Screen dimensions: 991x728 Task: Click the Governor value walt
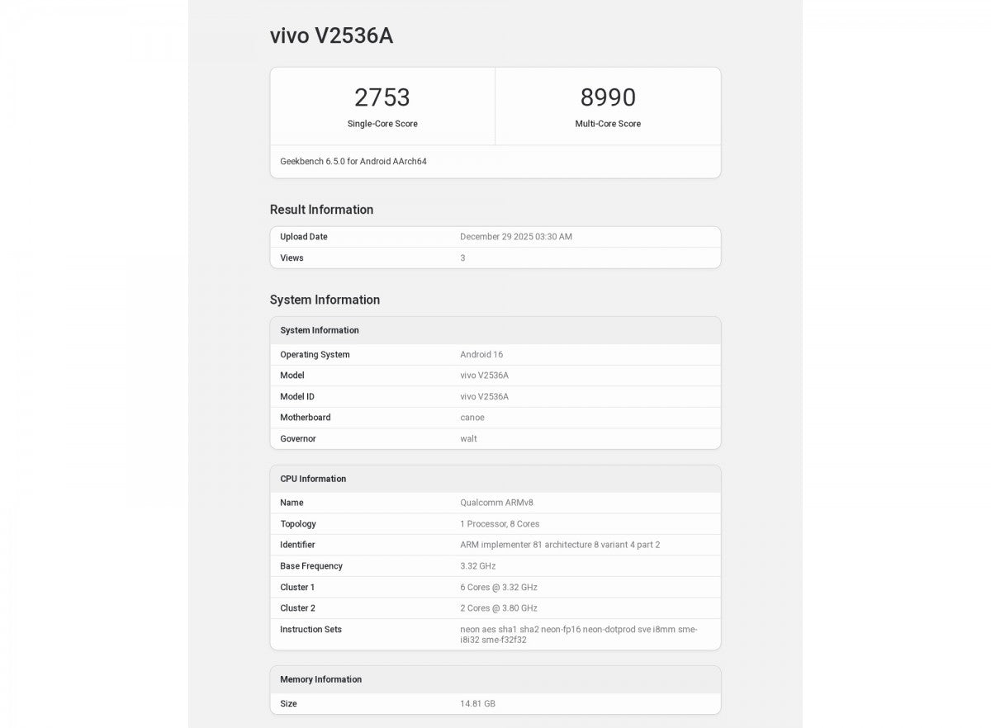(468, 439)
